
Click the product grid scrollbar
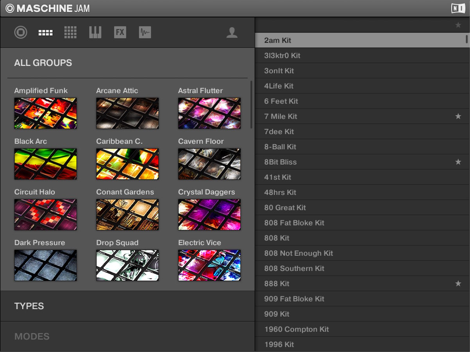coord(251,104)
